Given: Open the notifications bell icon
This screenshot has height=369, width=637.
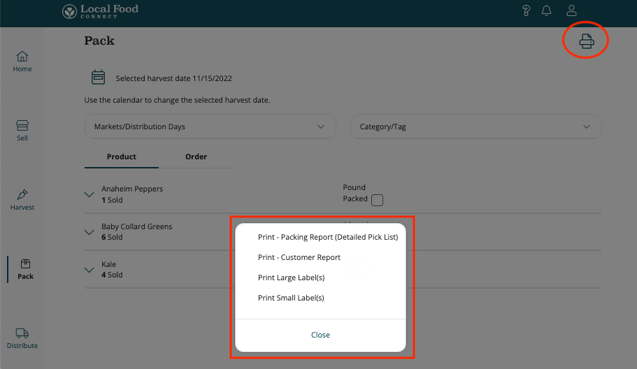Looking at the screenshot, I should click(x=547, y=10).
